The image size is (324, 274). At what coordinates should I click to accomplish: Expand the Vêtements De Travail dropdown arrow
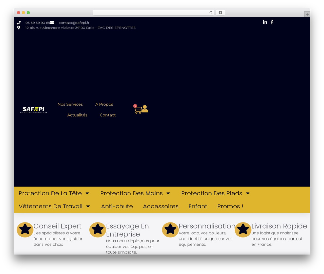(88, 207)
